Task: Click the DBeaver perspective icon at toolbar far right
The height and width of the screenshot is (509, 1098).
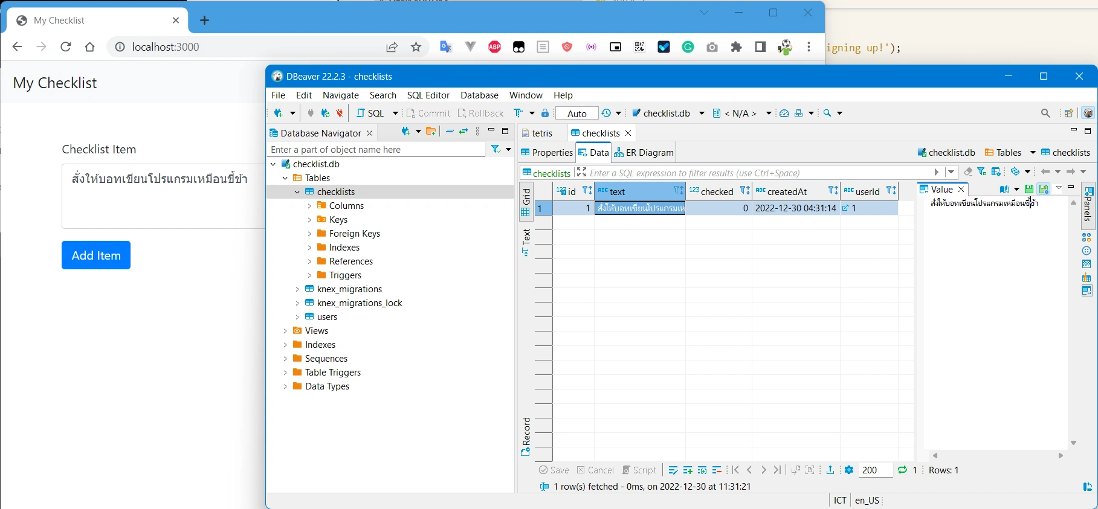Action: coord(1088,113)
